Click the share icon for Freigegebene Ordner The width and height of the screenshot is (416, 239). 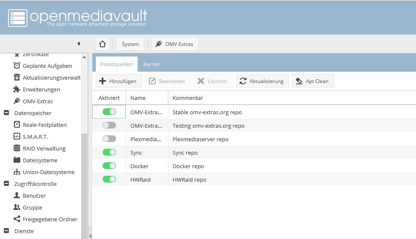coord(17,219)
